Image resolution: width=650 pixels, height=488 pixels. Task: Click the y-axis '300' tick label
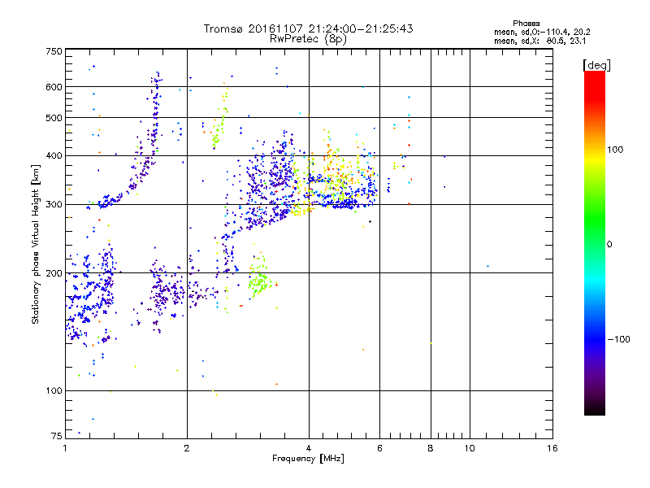(54, 205)
